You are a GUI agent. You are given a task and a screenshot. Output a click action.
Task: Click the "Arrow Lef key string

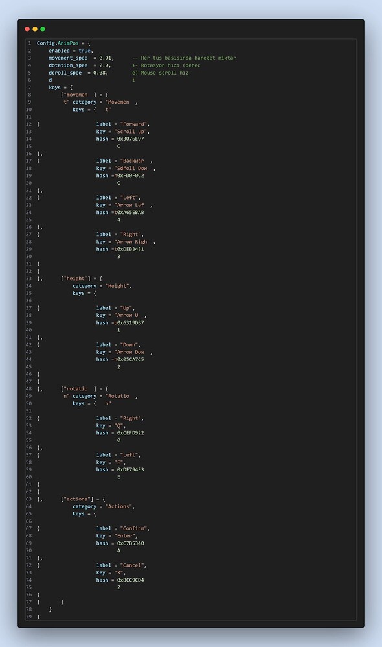pyautogui.click(x=129, y=205)
